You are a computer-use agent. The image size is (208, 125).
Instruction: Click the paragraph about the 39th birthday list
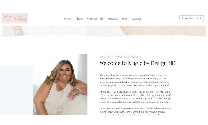pyautogui.click(x=135, y=97)
